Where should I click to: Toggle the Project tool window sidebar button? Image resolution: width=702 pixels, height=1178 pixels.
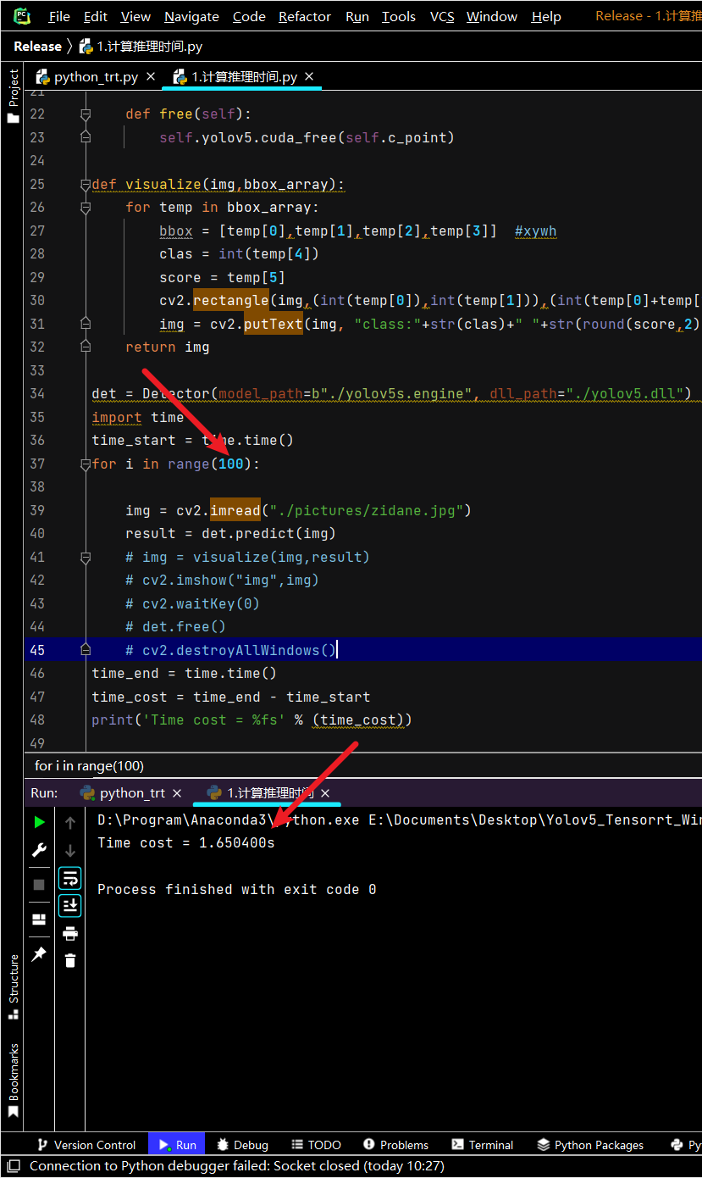[x=13, y=97]
